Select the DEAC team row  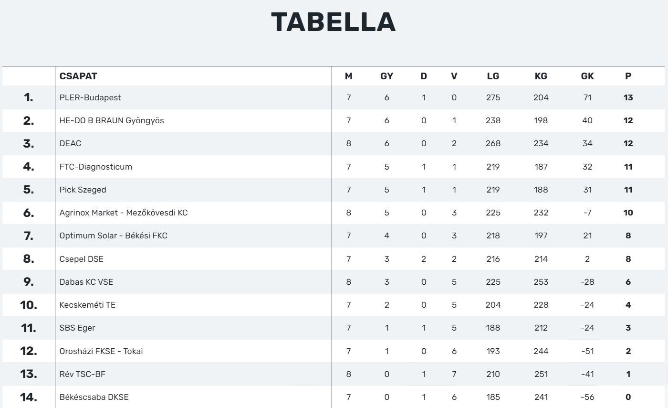click(71, 143)
